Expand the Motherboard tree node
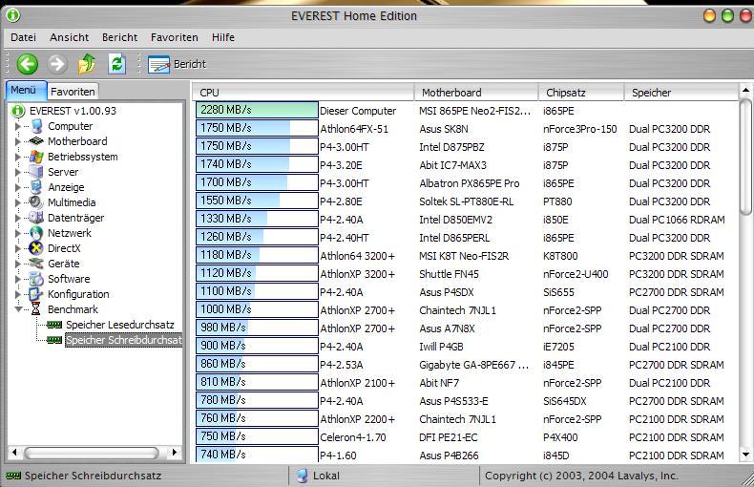754x487 pixels. [18, 141]
